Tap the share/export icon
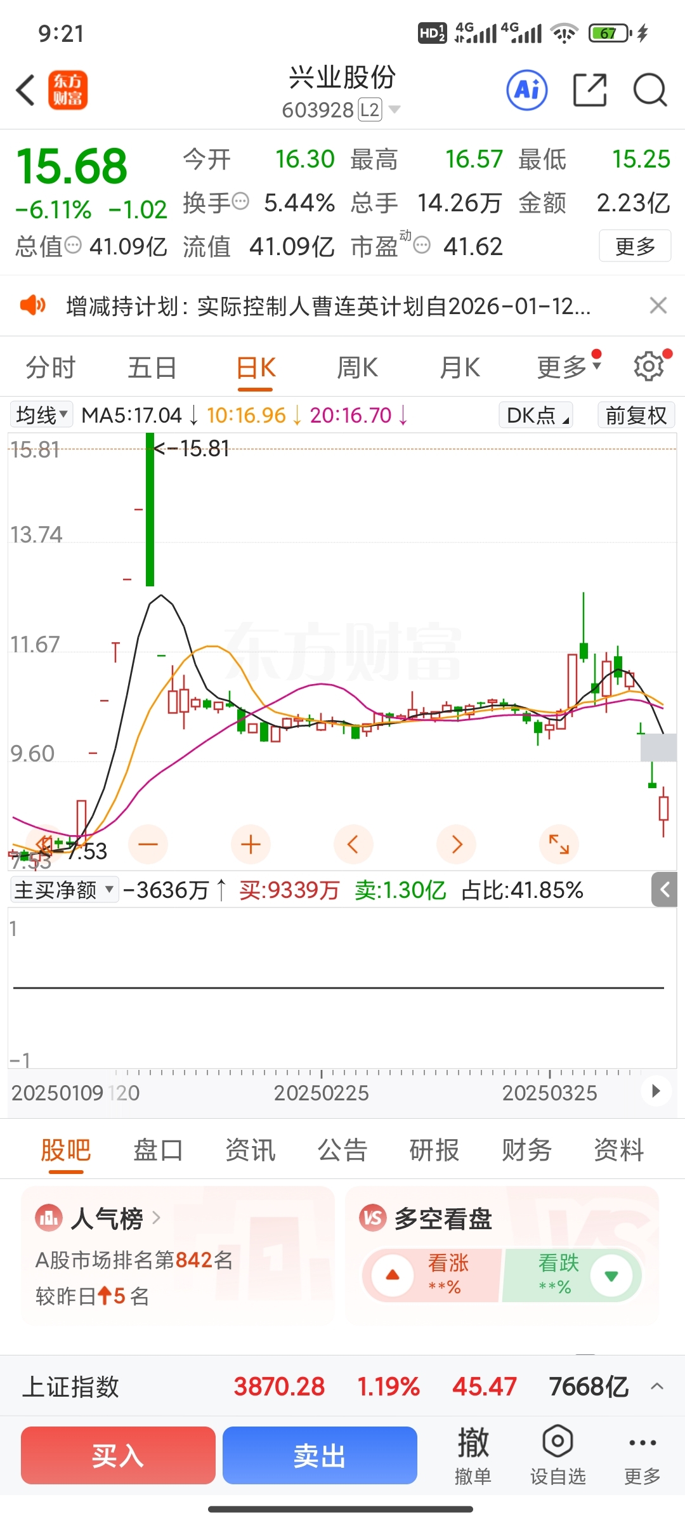The width and height of the screenshot is (685, 1523). coord(590,89)
